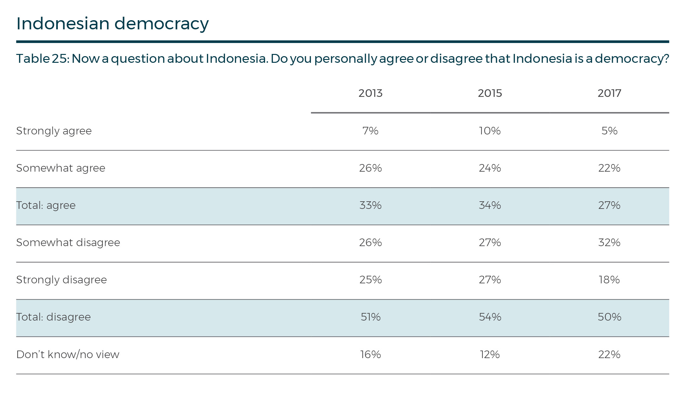
Task: Click the 7% value under 2013
Action: pyautogui.click(x=370, y=131)
